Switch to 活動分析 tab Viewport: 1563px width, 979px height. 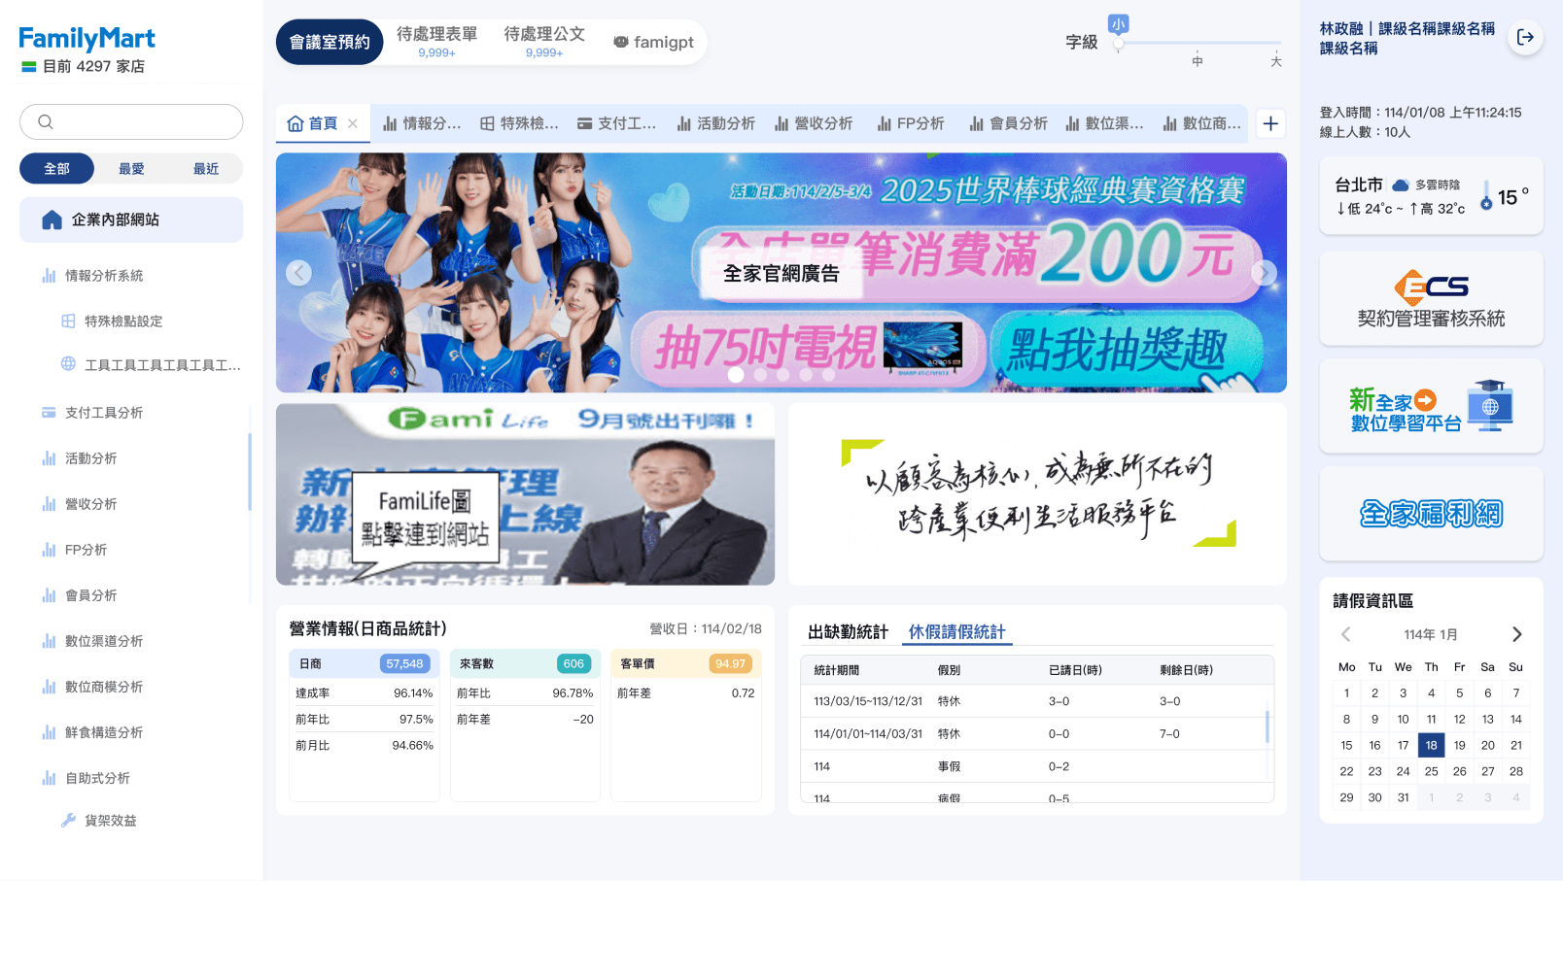(x=716, y=123)
